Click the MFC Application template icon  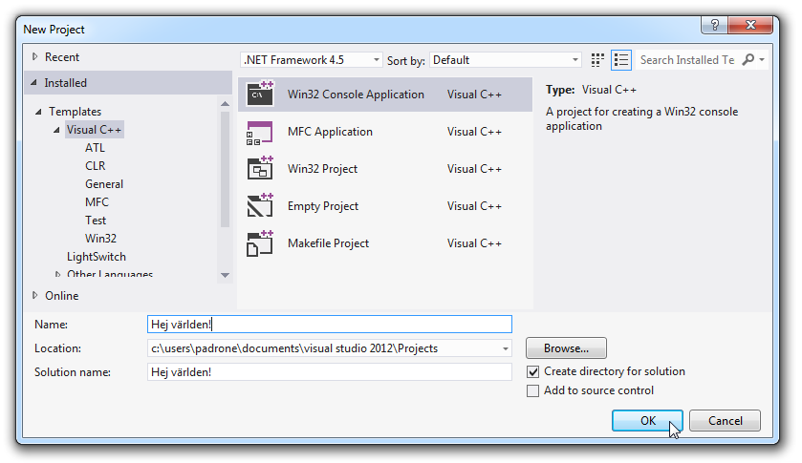[260, 132]
